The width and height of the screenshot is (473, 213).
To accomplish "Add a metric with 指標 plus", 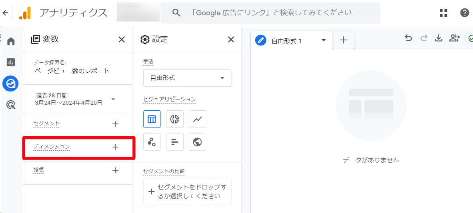I will (115, 170).
